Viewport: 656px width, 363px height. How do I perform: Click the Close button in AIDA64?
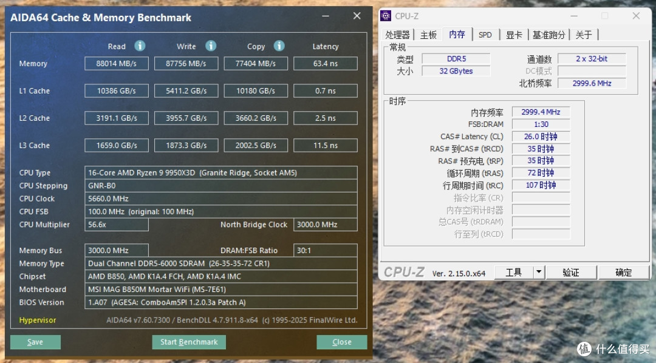click(342, 342)
